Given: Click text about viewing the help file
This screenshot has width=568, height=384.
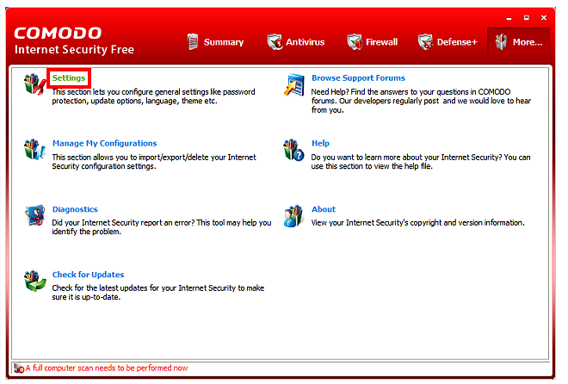Looking at the screenshot, I should [421, 162].
